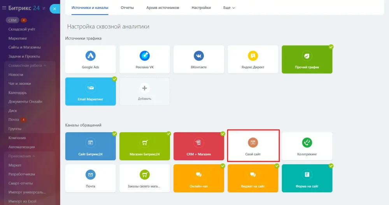The width and height of the screenshot is (389, 205).
Task: Select the Яндекс.Директ source icon
Action: point(253,56)
